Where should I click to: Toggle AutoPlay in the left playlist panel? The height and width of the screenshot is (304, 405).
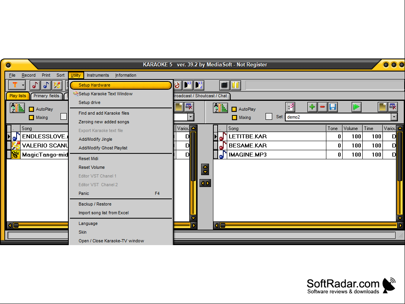(x=32, y=110)
